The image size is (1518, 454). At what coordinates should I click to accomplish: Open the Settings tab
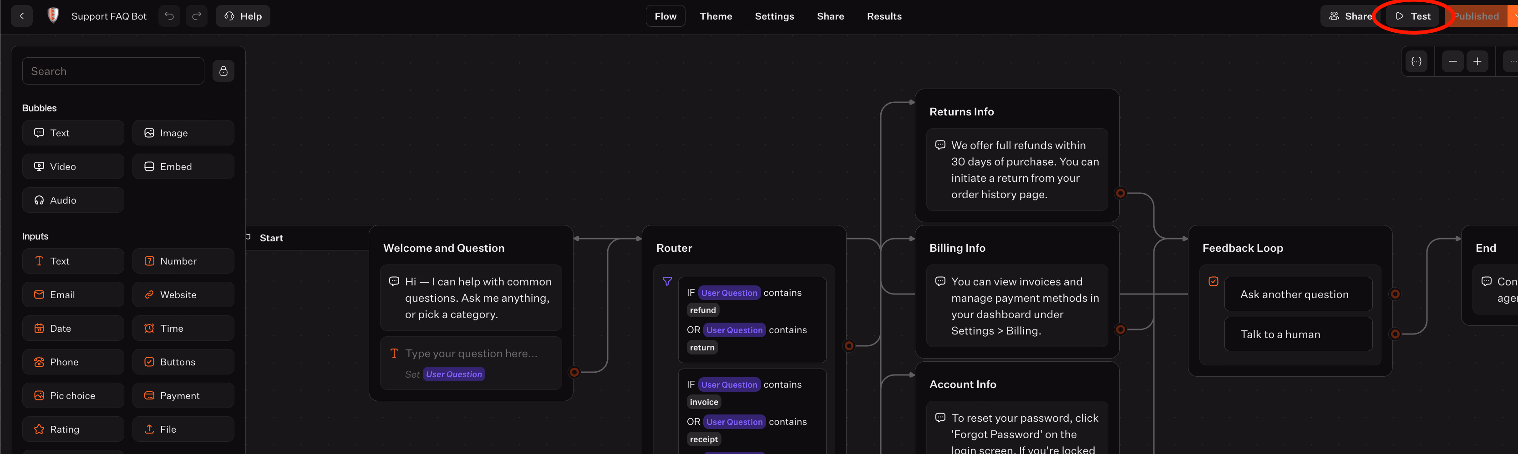774,16
